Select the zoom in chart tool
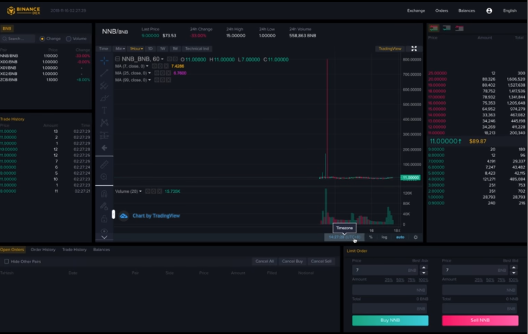The image size is (528, 334). 105,177
